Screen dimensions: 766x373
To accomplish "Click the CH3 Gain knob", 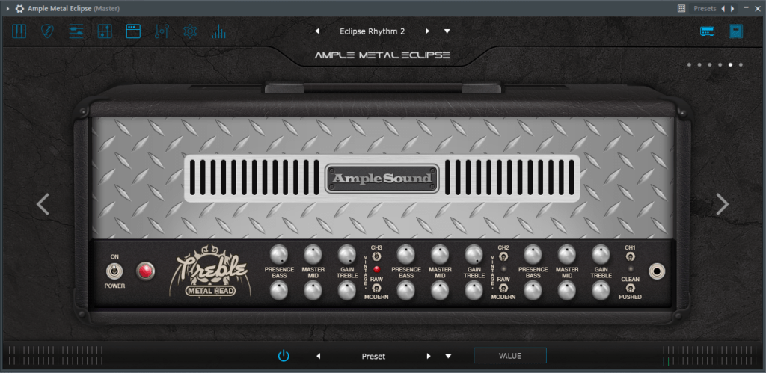I will pyautogui.click(x=347, y=254).
